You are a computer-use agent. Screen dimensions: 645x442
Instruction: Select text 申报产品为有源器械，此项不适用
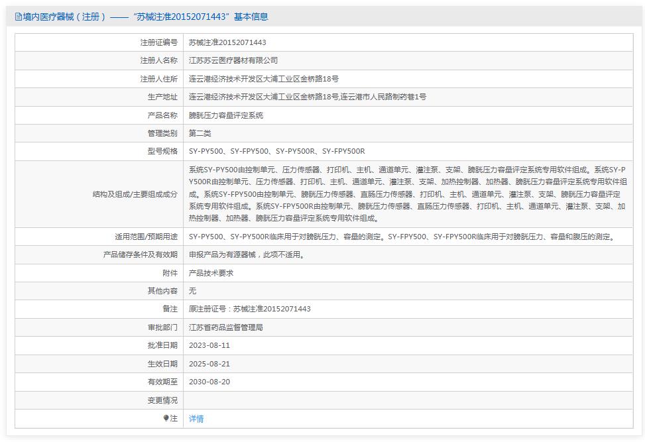(x=247, y=255)
